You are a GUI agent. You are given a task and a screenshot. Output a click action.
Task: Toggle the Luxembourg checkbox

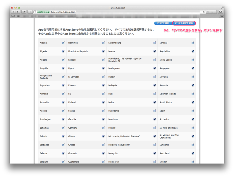coord(154,43)
